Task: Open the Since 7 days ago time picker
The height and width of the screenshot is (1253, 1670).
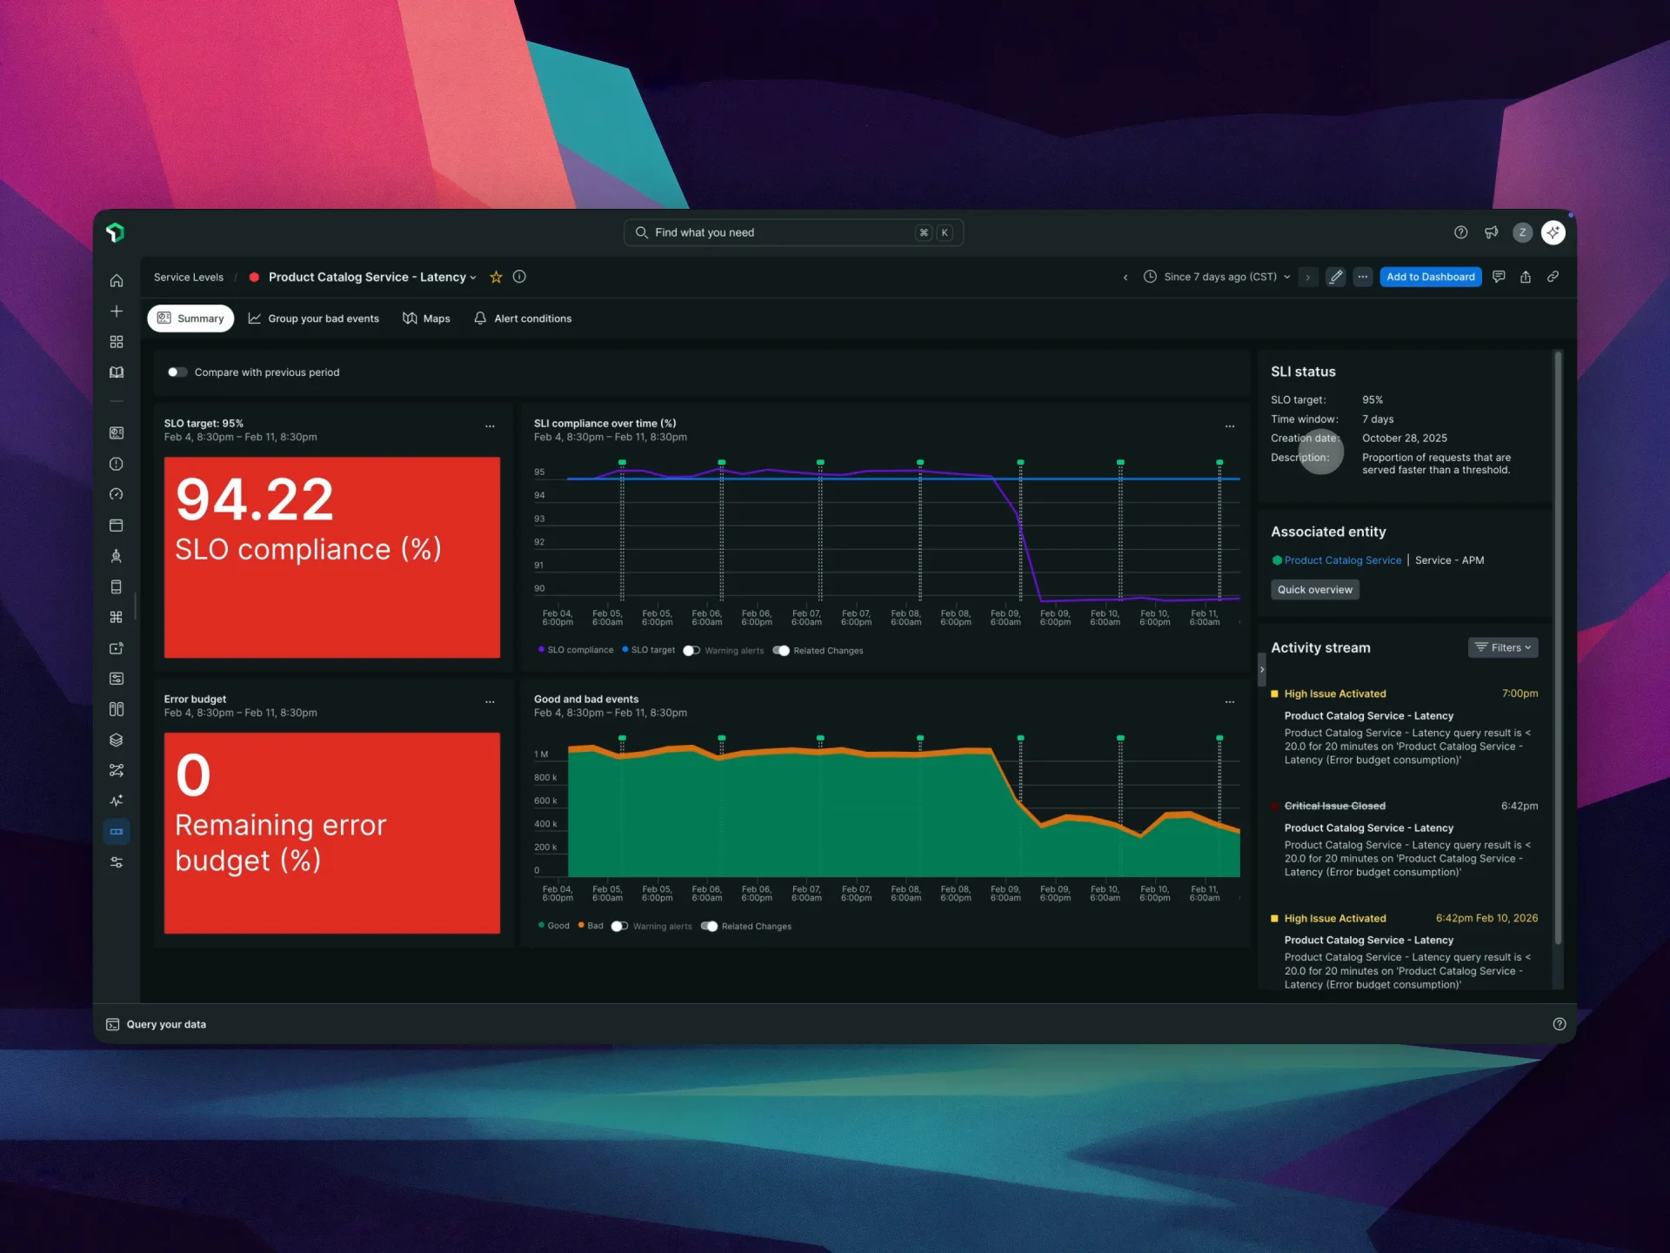Action: pyautogui.click(x=1219, y=277)
